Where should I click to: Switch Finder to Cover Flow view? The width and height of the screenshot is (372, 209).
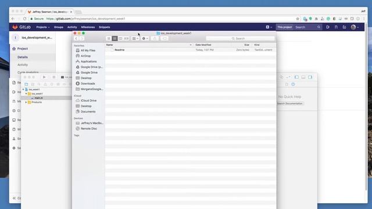126,38
